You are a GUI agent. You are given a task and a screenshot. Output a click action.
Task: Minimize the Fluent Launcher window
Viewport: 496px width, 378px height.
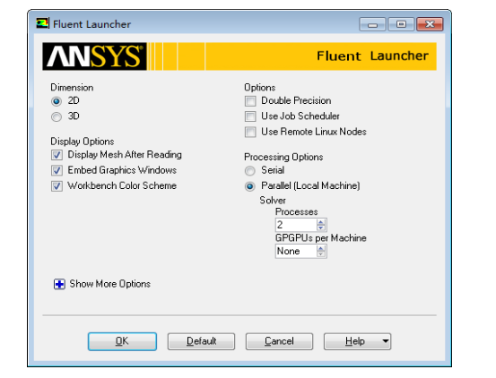coord(372,24)
